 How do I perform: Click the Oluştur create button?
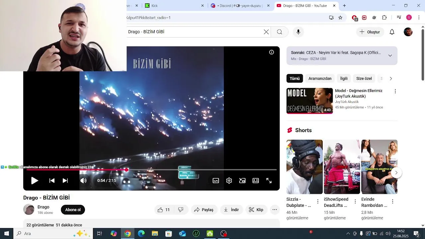click(370, 32)
